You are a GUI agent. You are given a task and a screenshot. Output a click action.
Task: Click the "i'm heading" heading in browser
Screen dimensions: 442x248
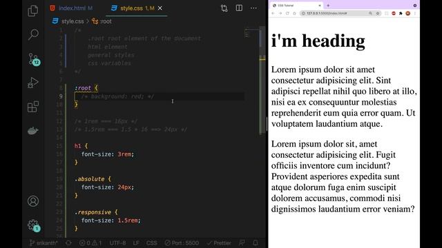click(318, 41)
